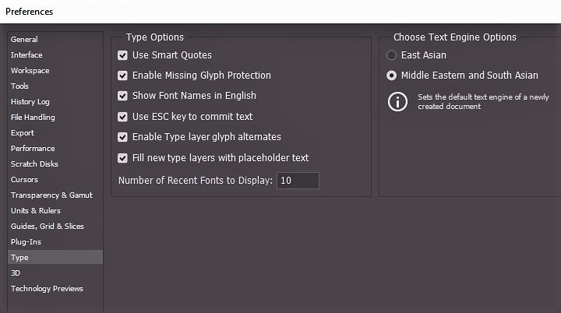Switch to the Interface preferences category
The height and width of the screenshot is (313, 561).
tap(26, 55)
